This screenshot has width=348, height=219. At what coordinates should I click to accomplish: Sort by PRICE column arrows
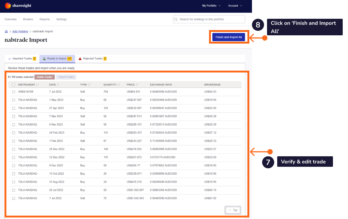click(137, 85)
